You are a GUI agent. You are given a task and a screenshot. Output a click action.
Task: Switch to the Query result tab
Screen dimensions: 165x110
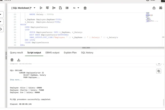[x=16, y=53]
